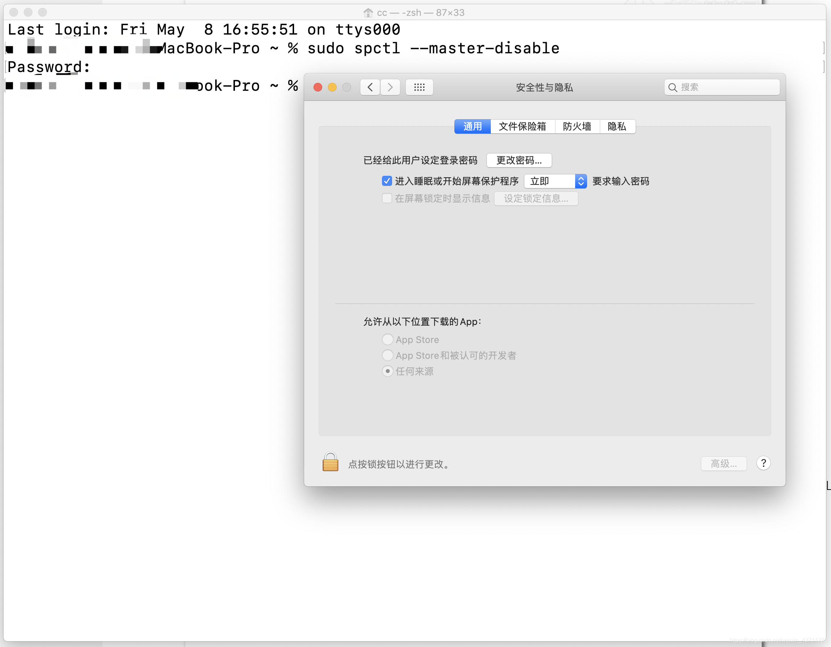Switch to the 文件保险箱 tab
831x647 pixels.
(x=522, y=126)
